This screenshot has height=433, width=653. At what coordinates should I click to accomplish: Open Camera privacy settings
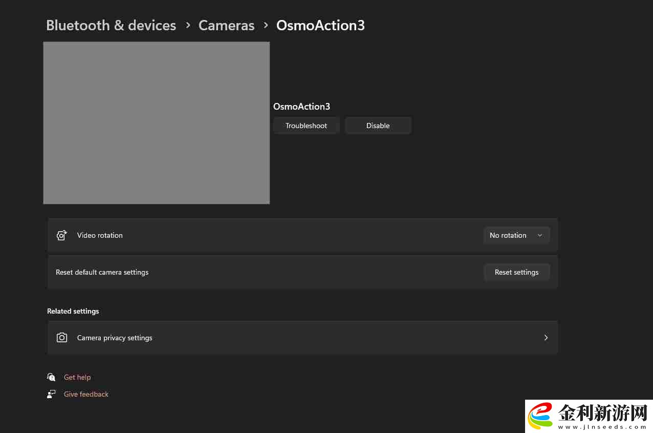click(x=302, y=338)
